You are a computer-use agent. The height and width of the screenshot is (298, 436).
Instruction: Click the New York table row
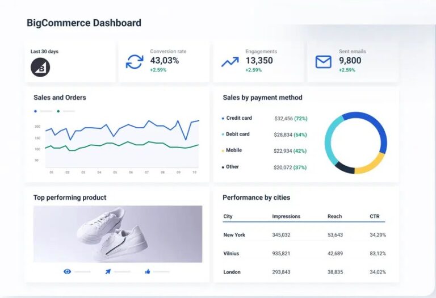[233, 235]
